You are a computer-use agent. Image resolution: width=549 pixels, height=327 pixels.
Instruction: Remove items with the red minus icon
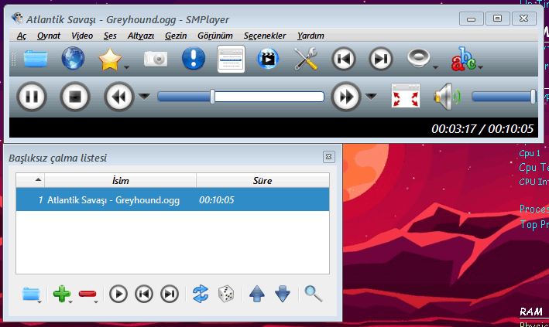pyautogui.click(x=87, y=294)
